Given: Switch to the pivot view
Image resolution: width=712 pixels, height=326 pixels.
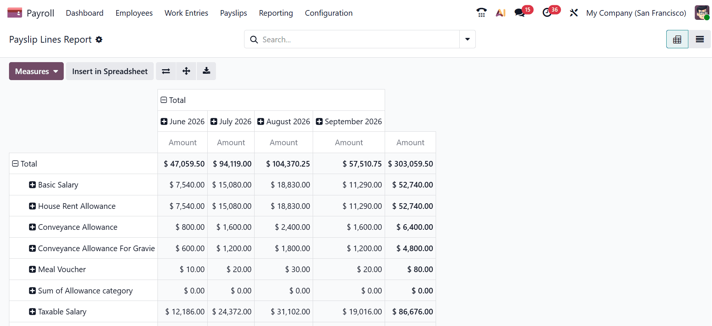Looking at the screenshot, I should click(x=677, y=39).
